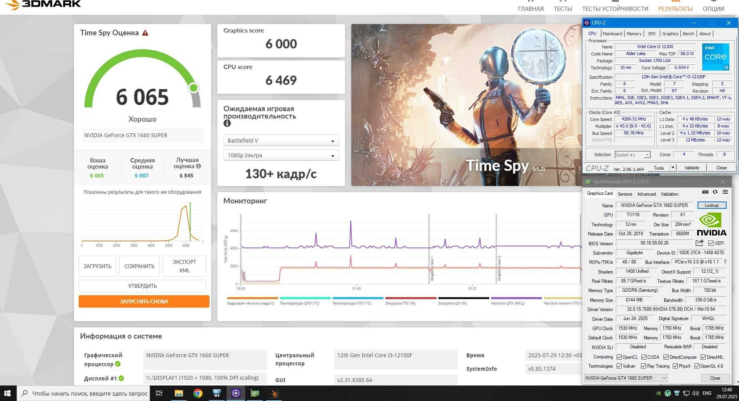739x401 pixels.
Task: Toggle OpenCL checkbox in GPU-Z
Action: click(x=619, y=357)
